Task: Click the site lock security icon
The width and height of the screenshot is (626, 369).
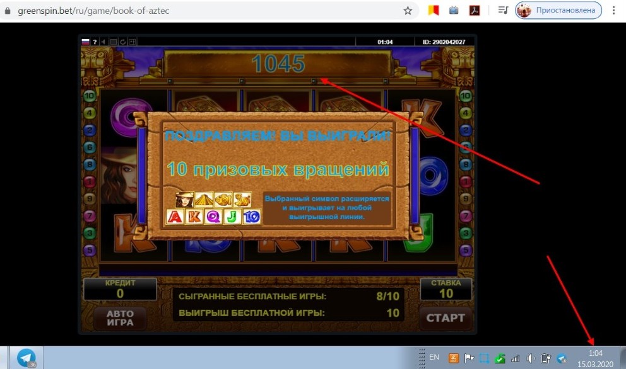Action: point(7,11)
